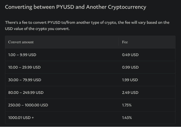
Task: Select the 1.00 – 9.99 USD cell
Action: (22, 55)
